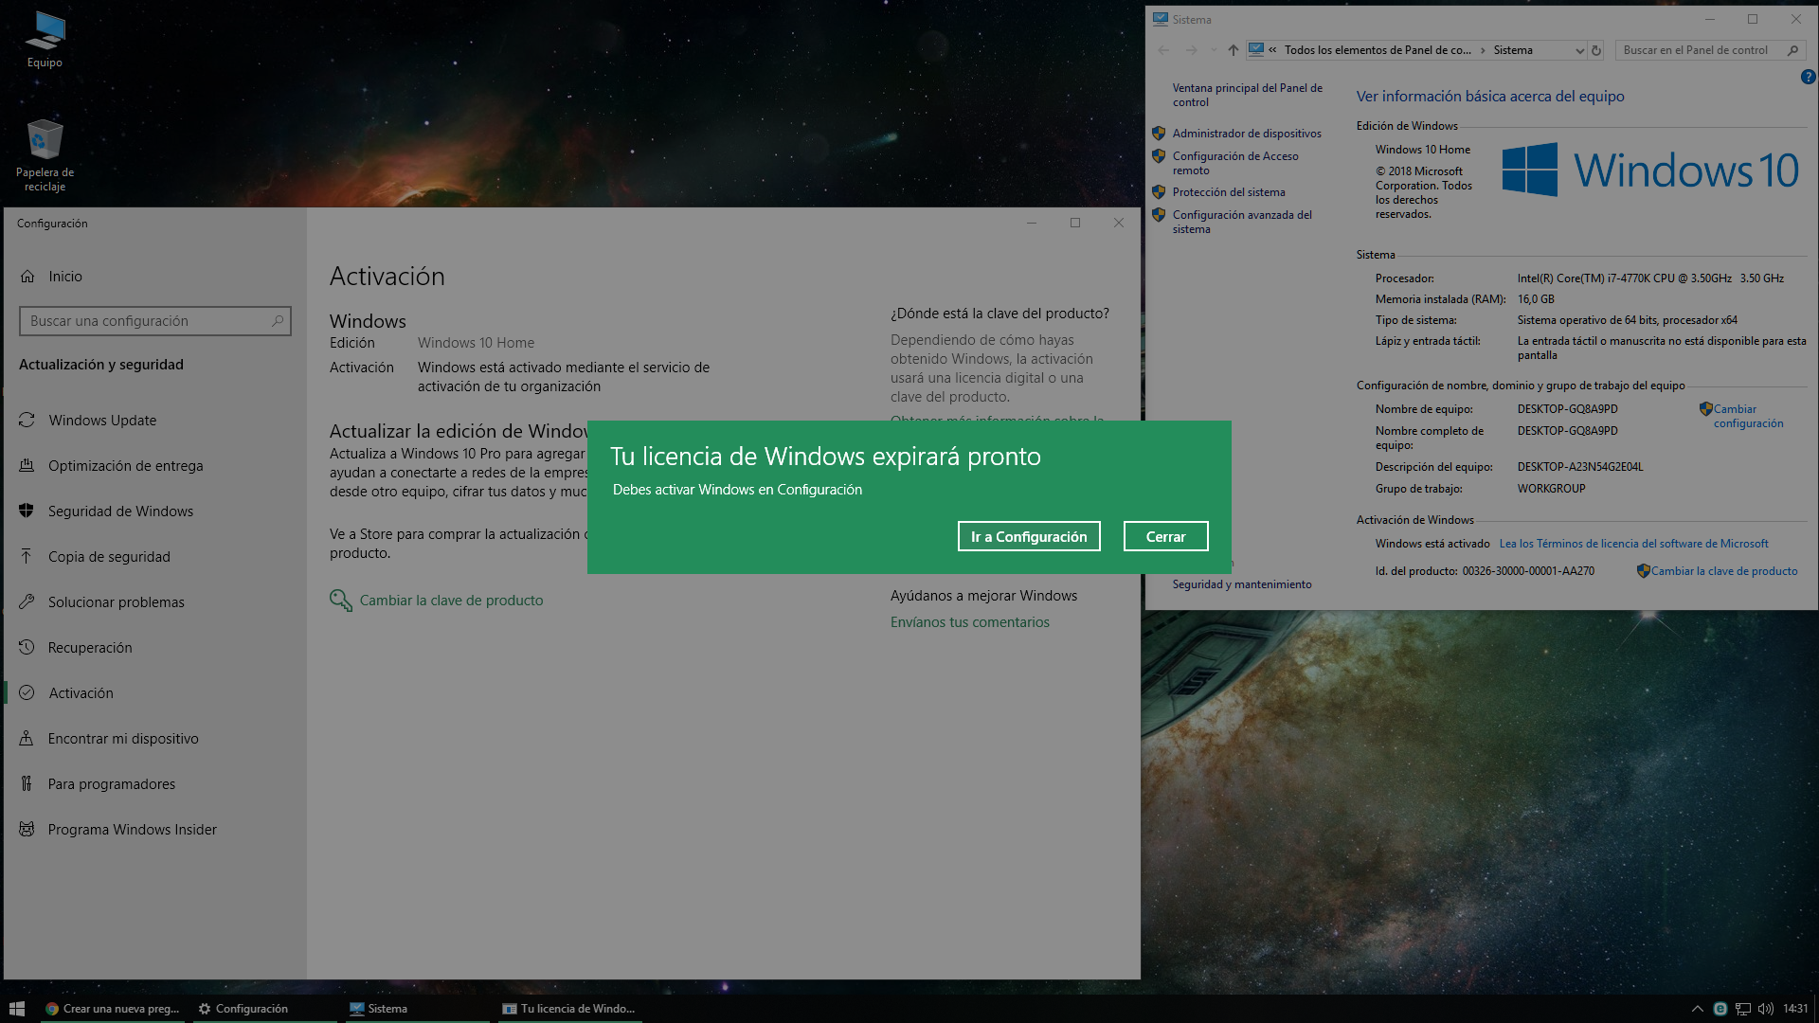Open Ventana principal del Panel de control link
1819x1023 pixels.
pyautogui.click(x=1247, y=95)
